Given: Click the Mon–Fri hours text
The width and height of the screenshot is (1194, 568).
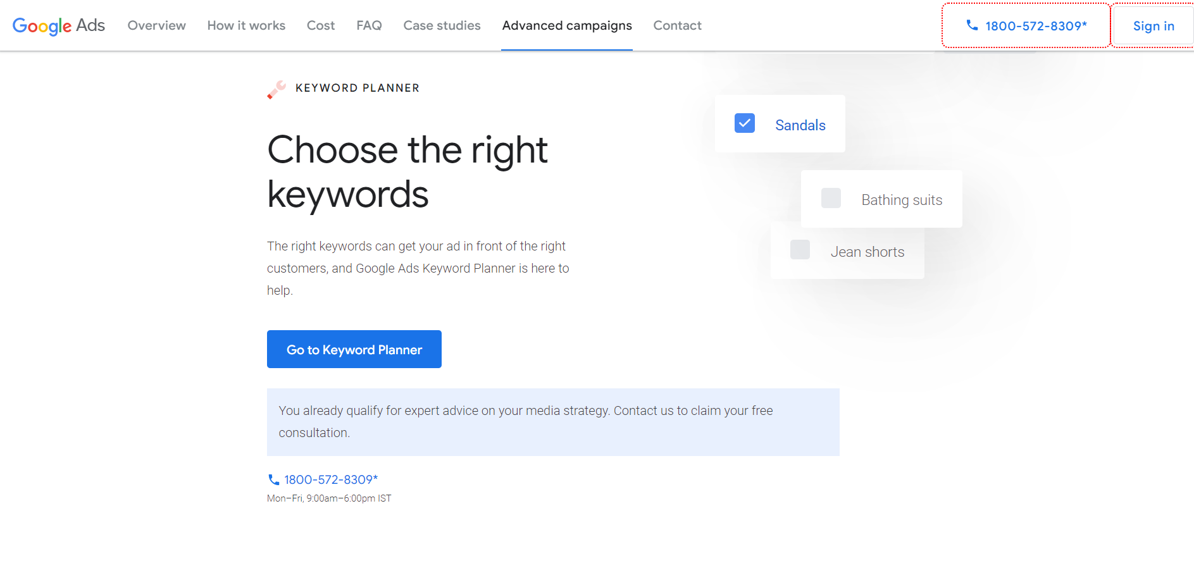Looking at the screenshot, I should [329, 498].
